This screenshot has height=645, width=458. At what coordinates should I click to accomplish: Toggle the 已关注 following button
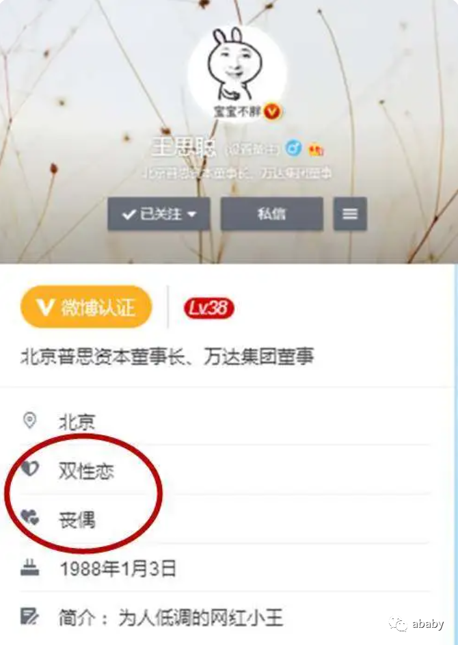pyautogui.click(x=159, y=214)
